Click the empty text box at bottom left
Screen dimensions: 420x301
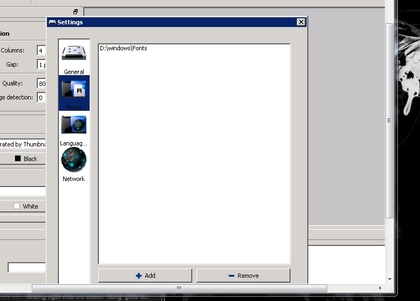(26, 267)
